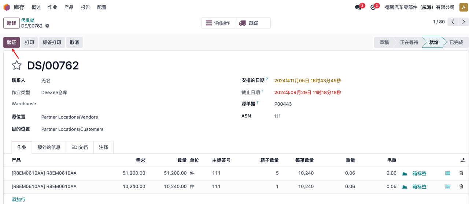Open the 报告 menu
This screenshot has width=469, height=204.
click(85, 7)
